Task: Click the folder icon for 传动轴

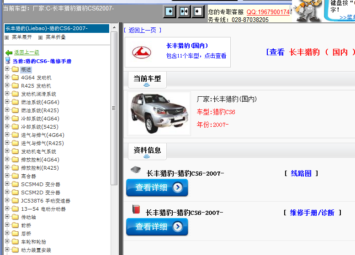Action: click(x=15, y=217)
